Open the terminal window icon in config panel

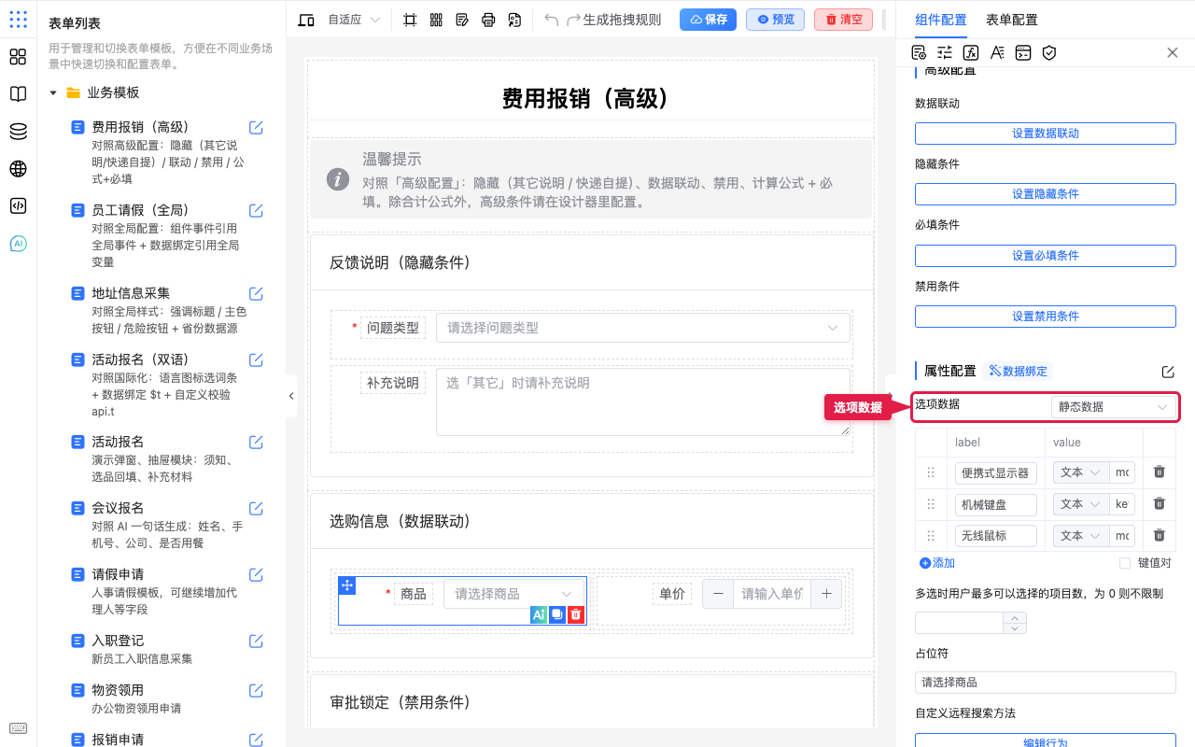click(x=1023, y=53)
